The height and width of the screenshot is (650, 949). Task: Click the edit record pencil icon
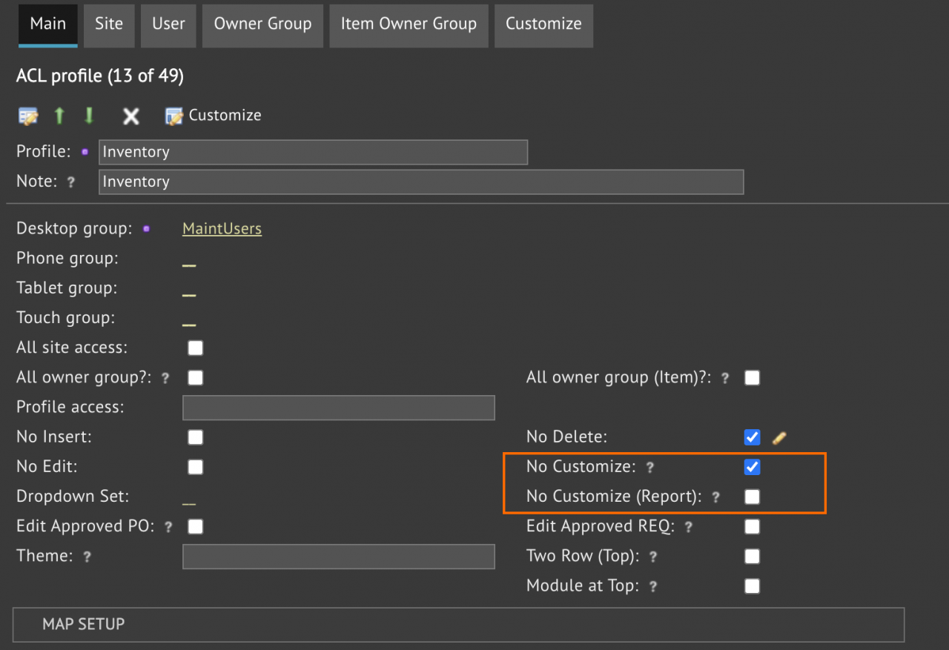point(28,116)
